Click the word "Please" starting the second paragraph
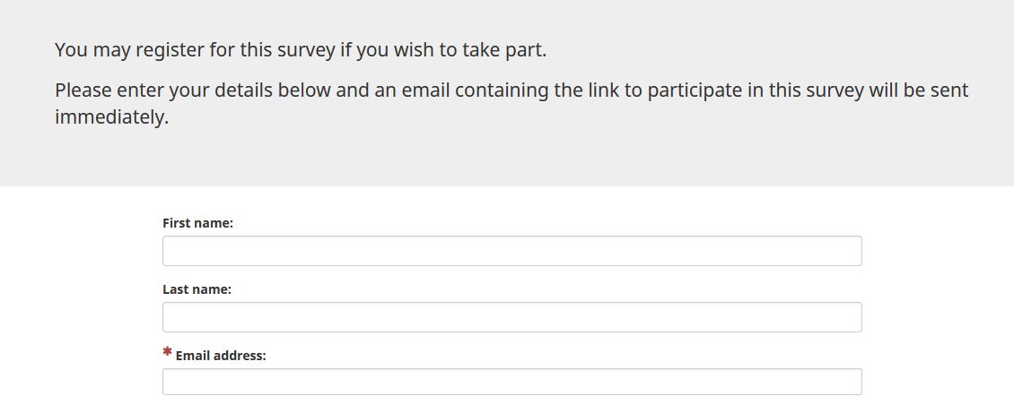 [x=83, y=90]
